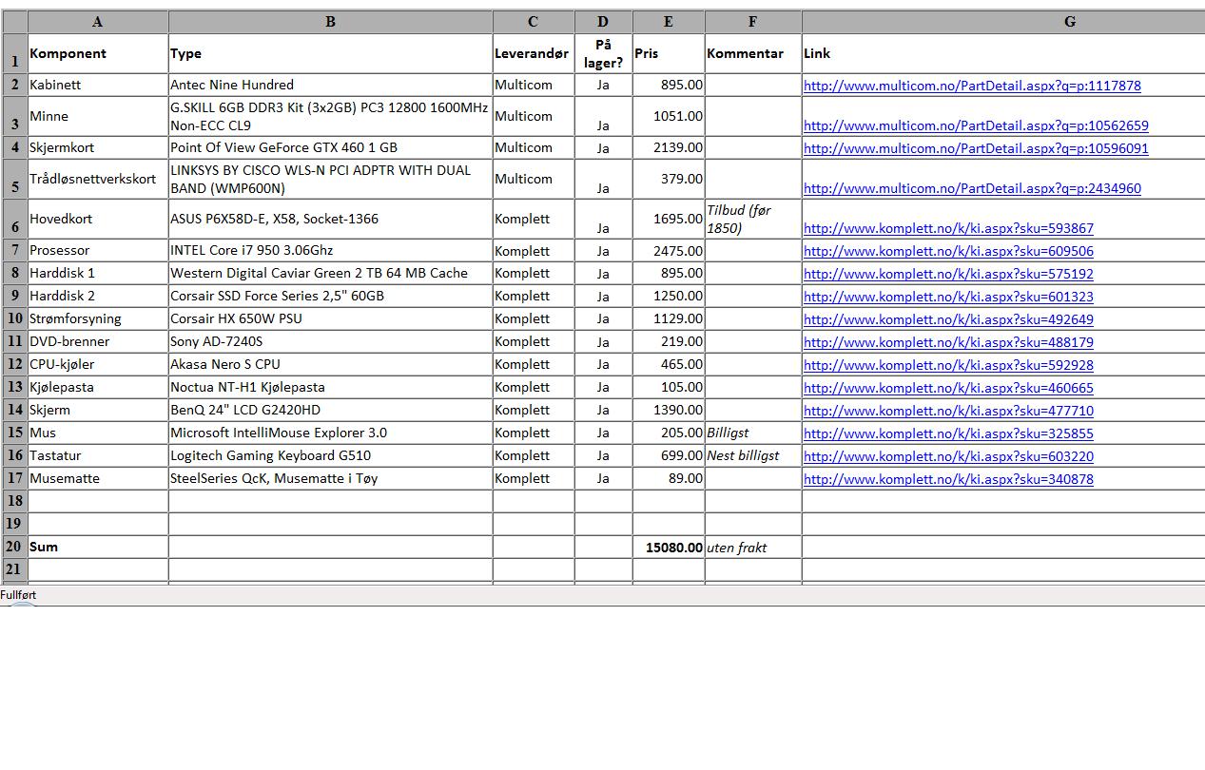Screen dimensions: 1205x770
Task: Select column A header
Action: tap(98, 22)
